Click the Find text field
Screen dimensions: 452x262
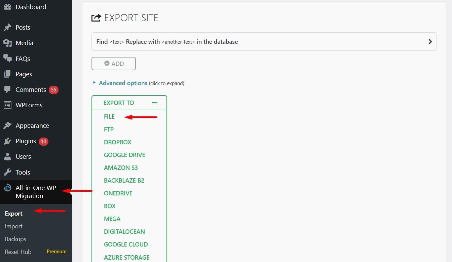click(117, 42)
